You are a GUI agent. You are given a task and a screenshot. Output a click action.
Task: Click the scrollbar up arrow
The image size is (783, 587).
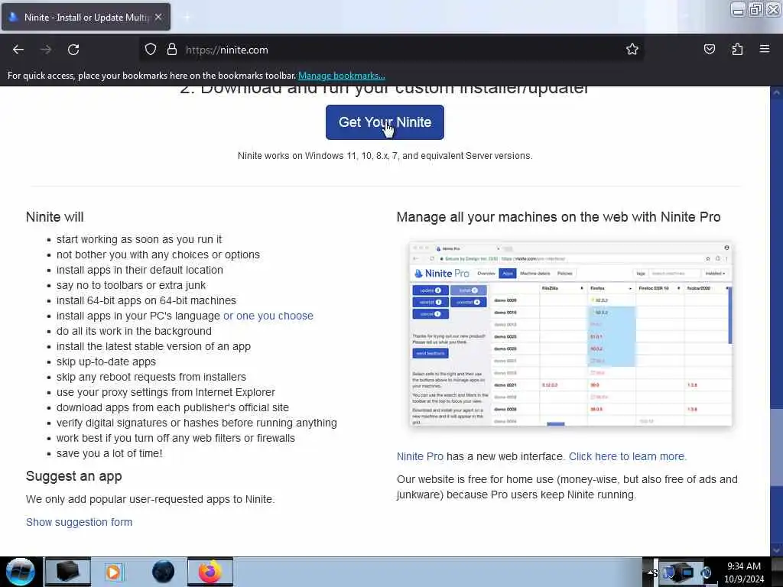click(777, 92)
